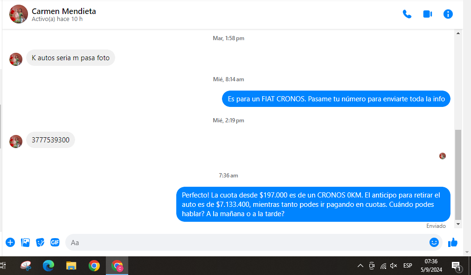Screen dimensions: 471x275
Task: Click the Carmen Mendieta name in header
Action: pos(64,11)
